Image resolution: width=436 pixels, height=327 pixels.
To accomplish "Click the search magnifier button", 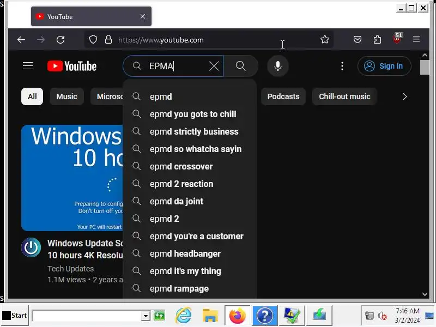I will click(241, 66).
